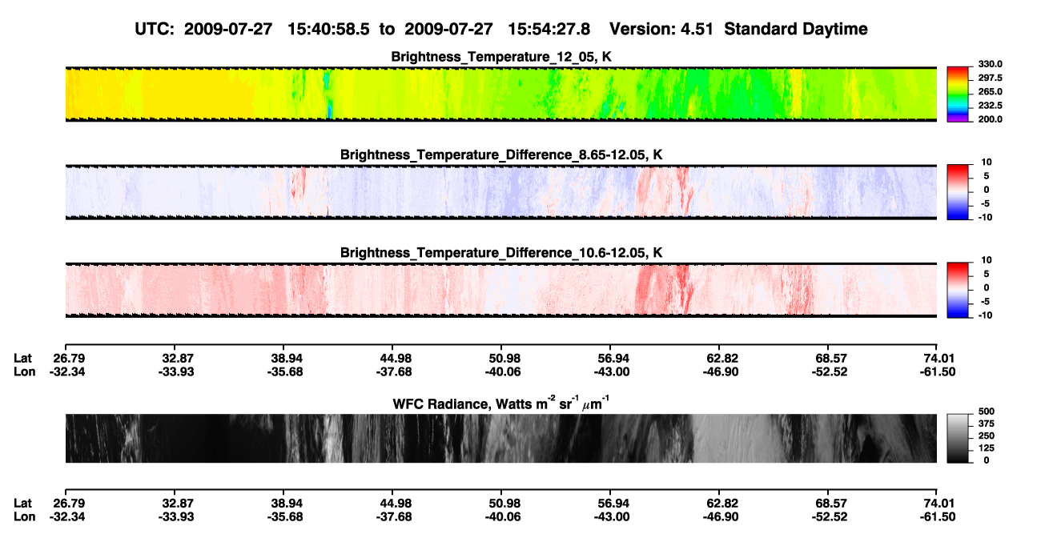Viewport: 1041px width, 534px height.
Task: Click the 'UTC:' label in the header
Action: 156,30
